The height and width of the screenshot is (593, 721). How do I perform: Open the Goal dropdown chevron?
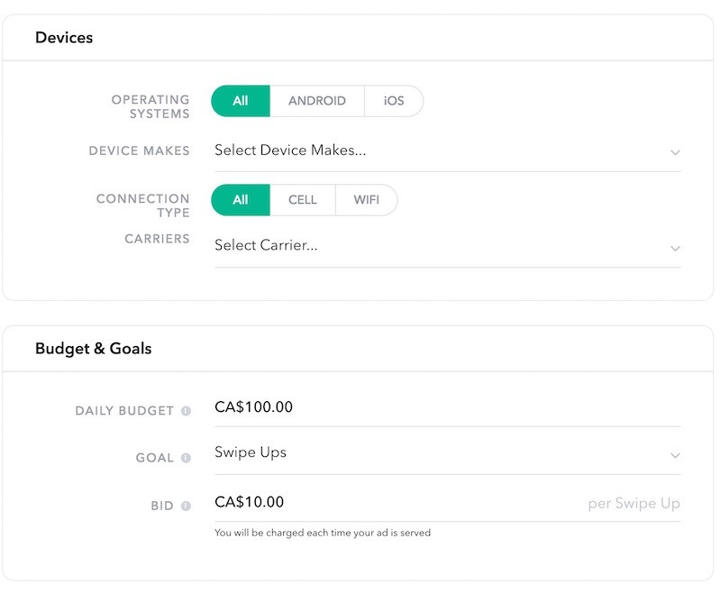coord(675,455)
